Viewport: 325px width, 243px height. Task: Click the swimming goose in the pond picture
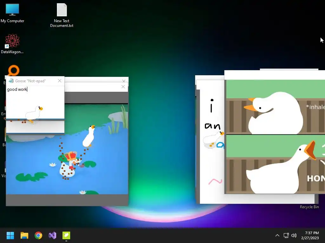(89, 136)
